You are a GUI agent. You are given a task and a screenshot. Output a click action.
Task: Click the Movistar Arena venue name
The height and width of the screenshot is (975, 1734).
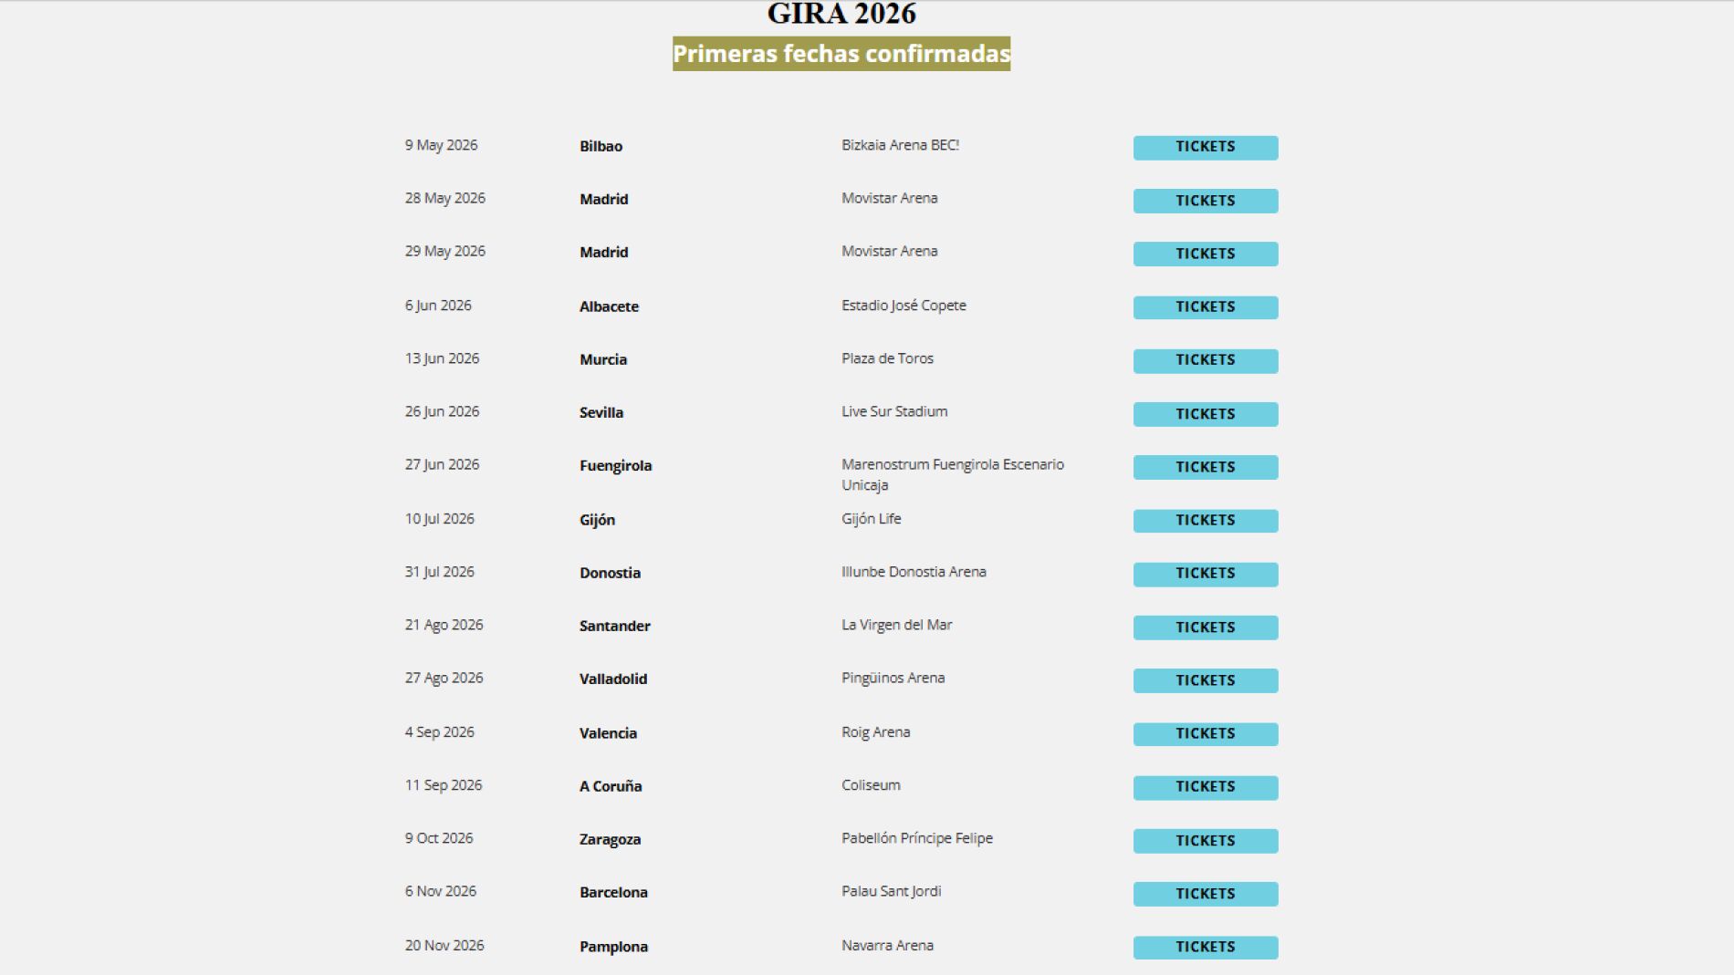889,198
